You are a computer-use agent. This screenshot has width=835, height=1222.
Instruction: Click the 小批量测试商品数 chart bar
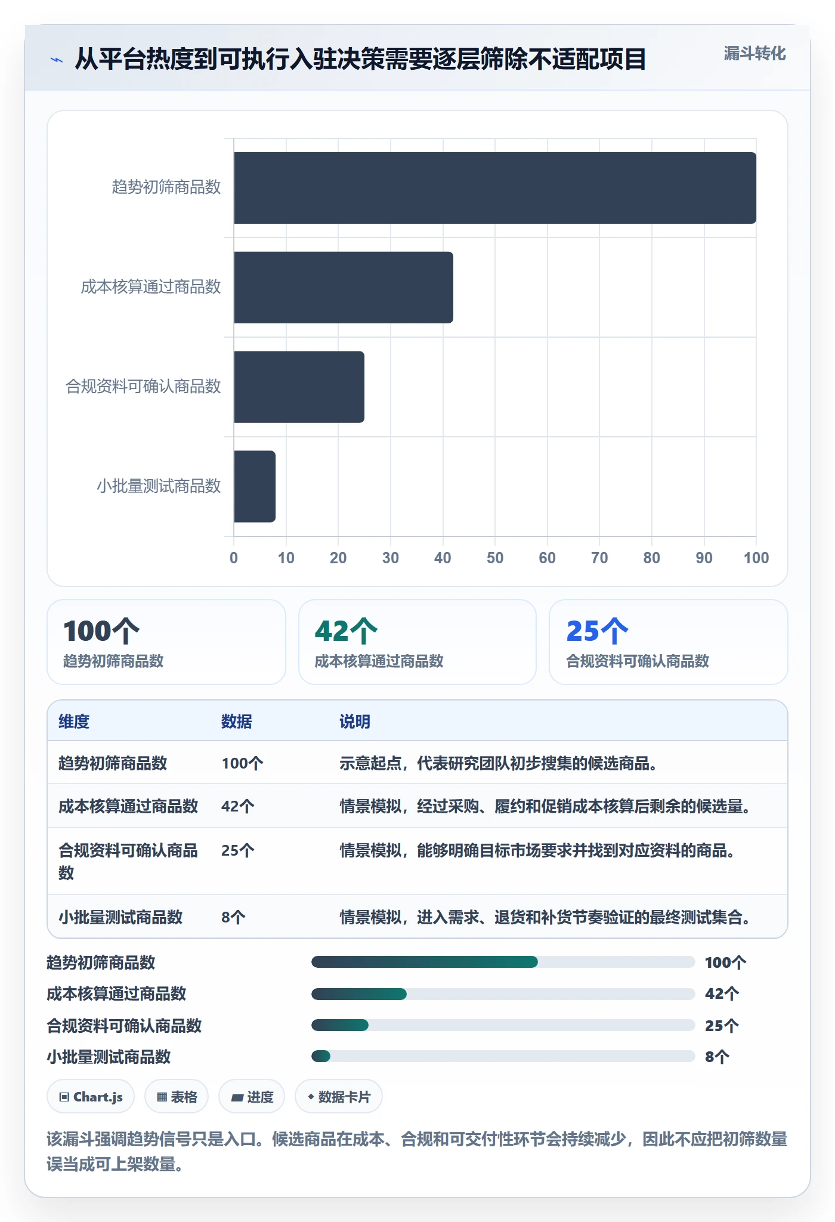coord(255,486)
